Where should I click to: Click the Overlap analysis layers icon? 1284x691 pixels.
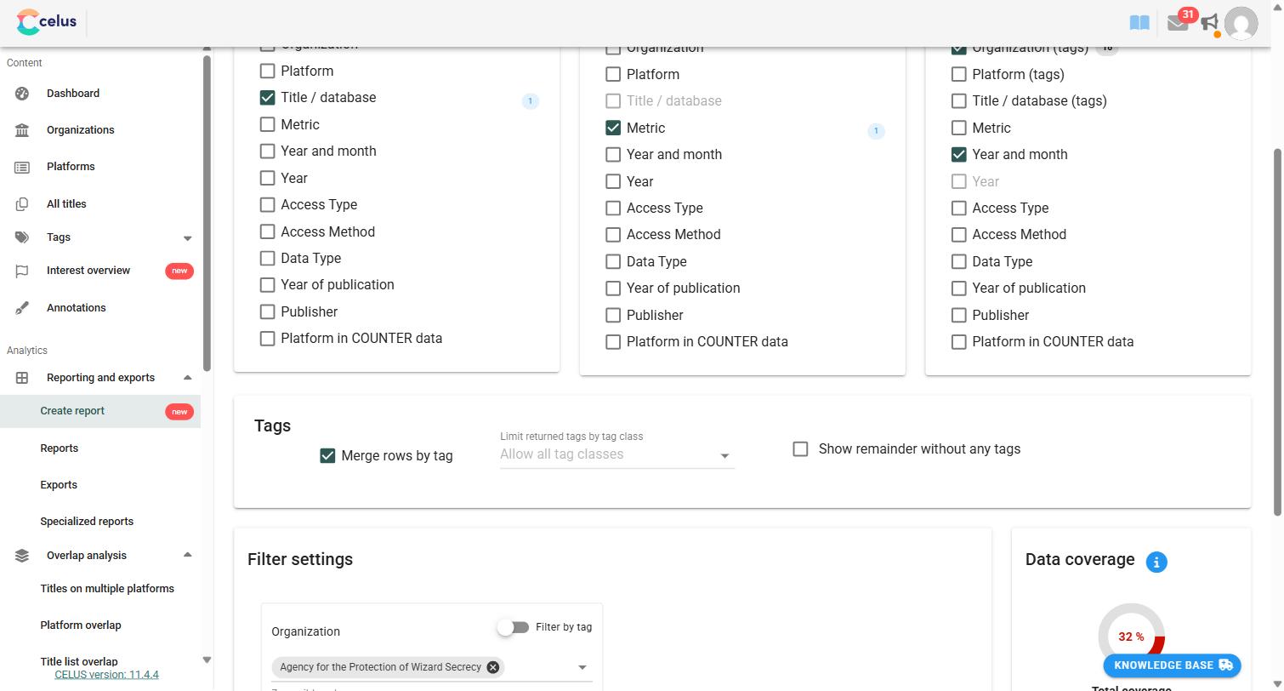pos(22,556)
